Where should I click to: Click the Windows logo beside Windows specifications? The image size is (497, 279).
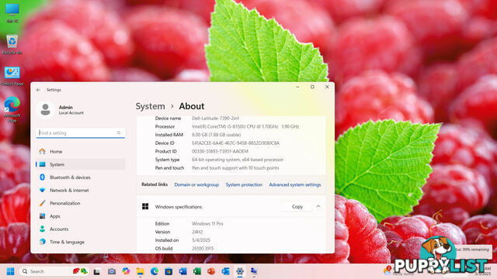[145, 207]
